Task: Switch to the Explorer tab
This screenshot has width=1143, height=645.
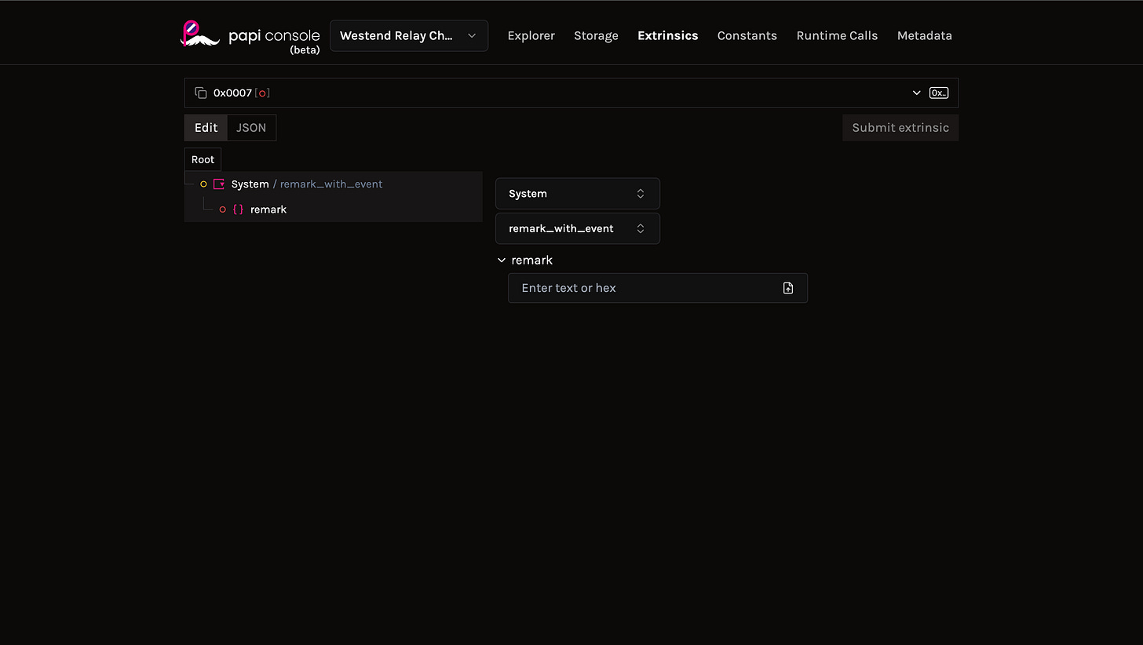Action: click(531, 35)
